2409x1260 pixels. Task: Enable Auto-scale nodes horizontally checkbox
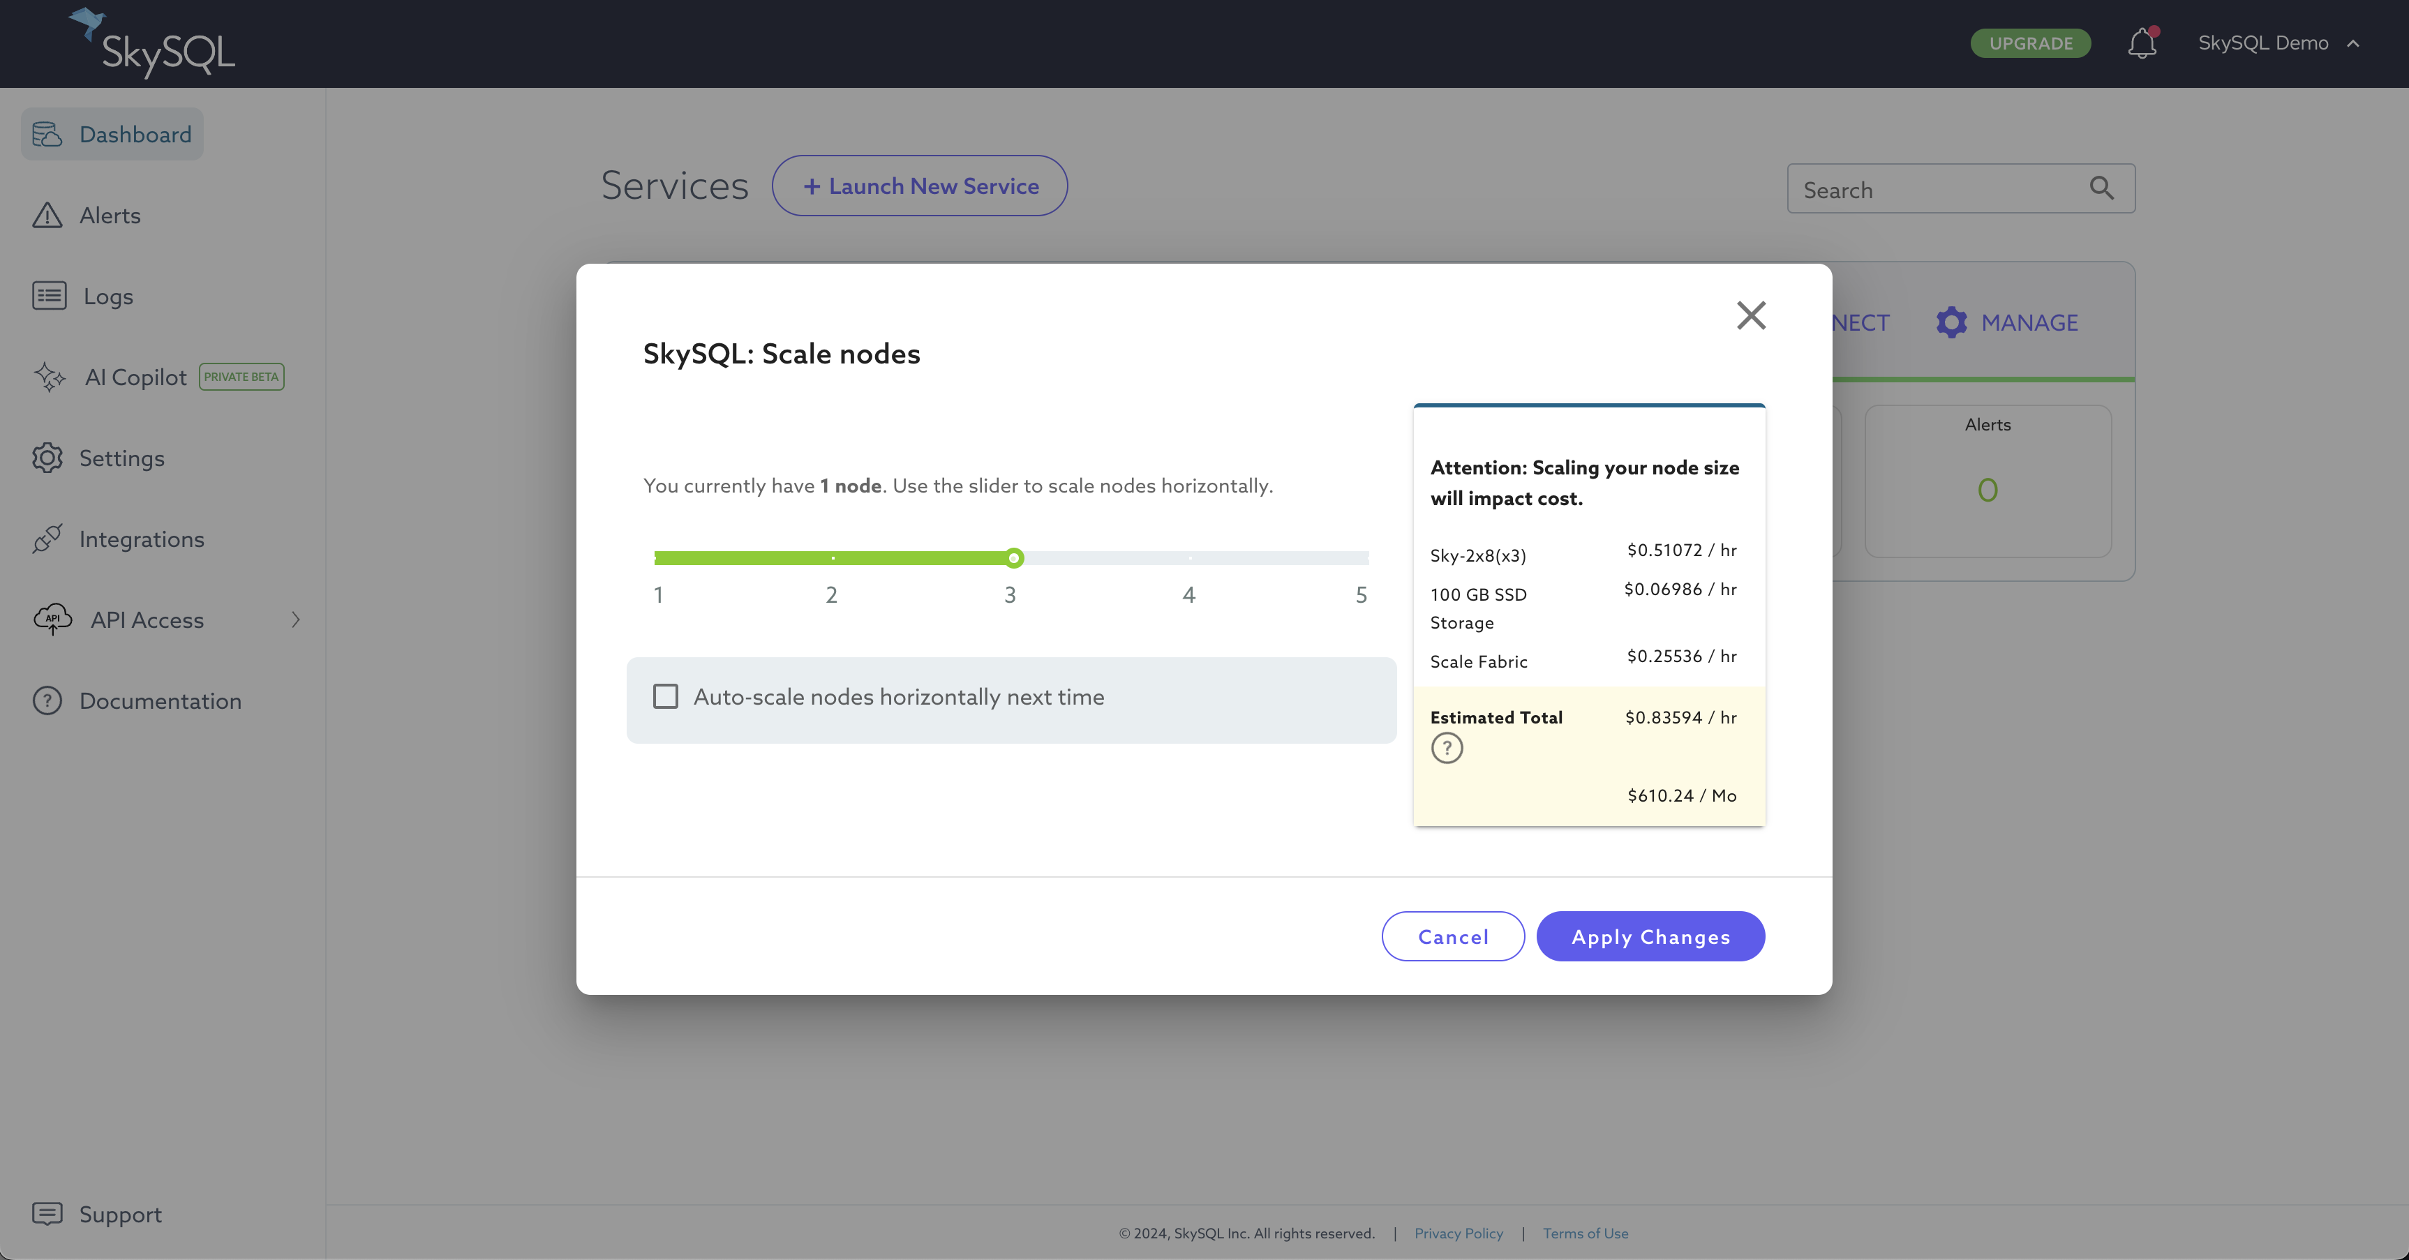tap(665, 696)
